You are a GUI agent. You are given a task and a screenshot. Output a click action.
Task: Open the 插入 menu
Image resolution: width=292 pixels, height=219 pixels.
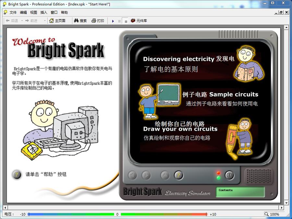pos(44,12)
